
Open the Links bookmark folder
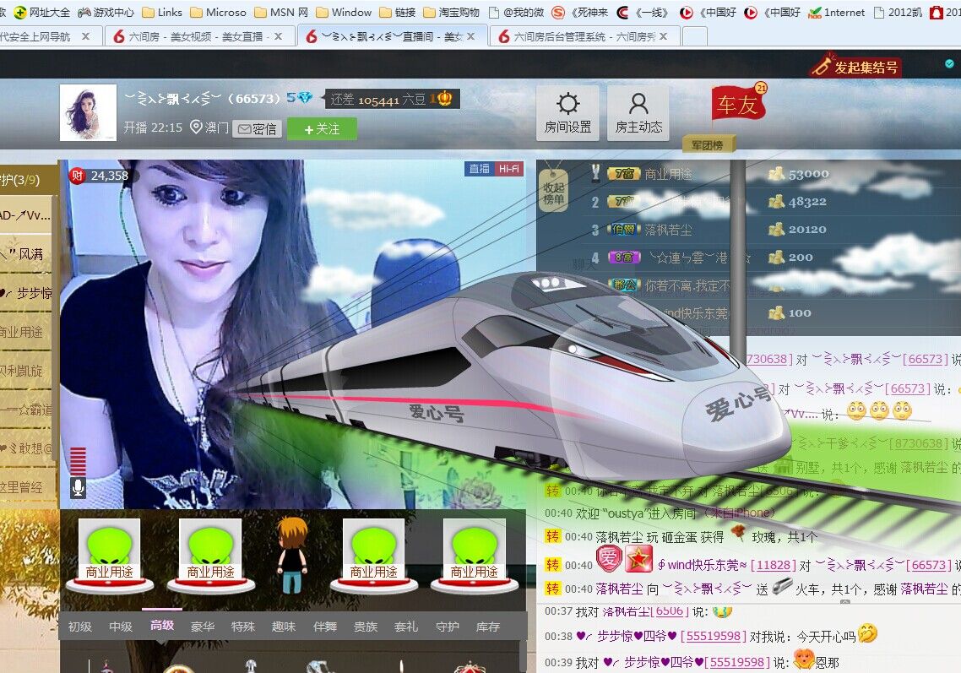[162, 12]
